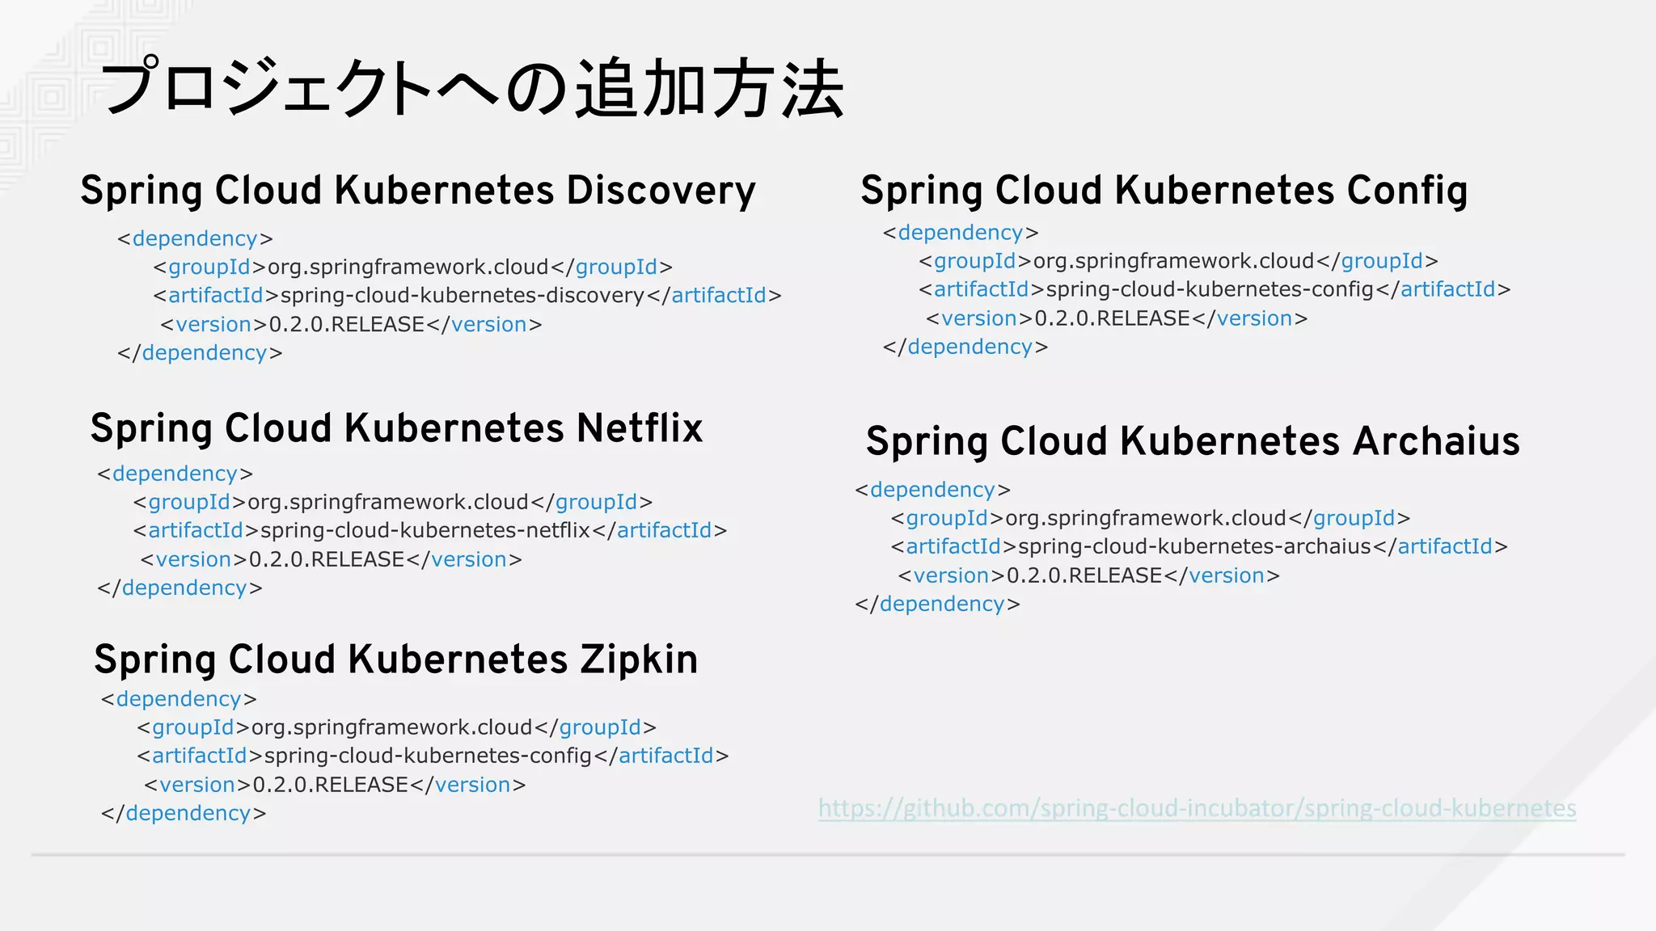Click the artifactId line under Zipkin heading
The image size is (1656, 931).
tap(433, 756)
